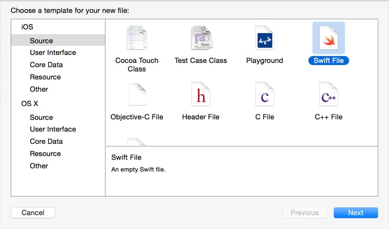This screenshot has width=389, height=229.
Task: Pick Other under OS X
Action: 39,166
